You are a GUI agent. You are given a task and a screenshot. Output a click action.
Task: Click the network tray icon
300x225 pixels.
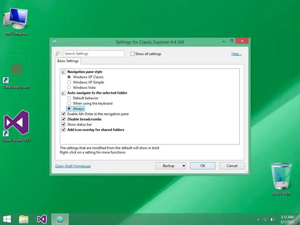[265, 219]
